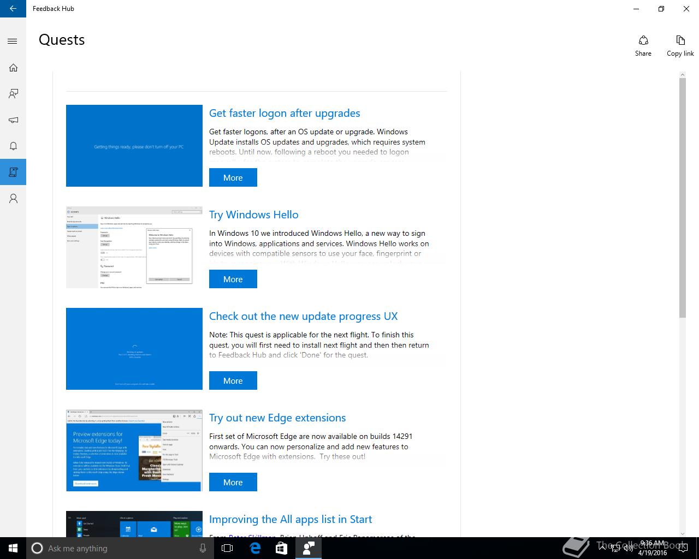This screenshot has height=559, width=699.
Task: Click the Cortana microphone icon
Action: tap(203, 548)
